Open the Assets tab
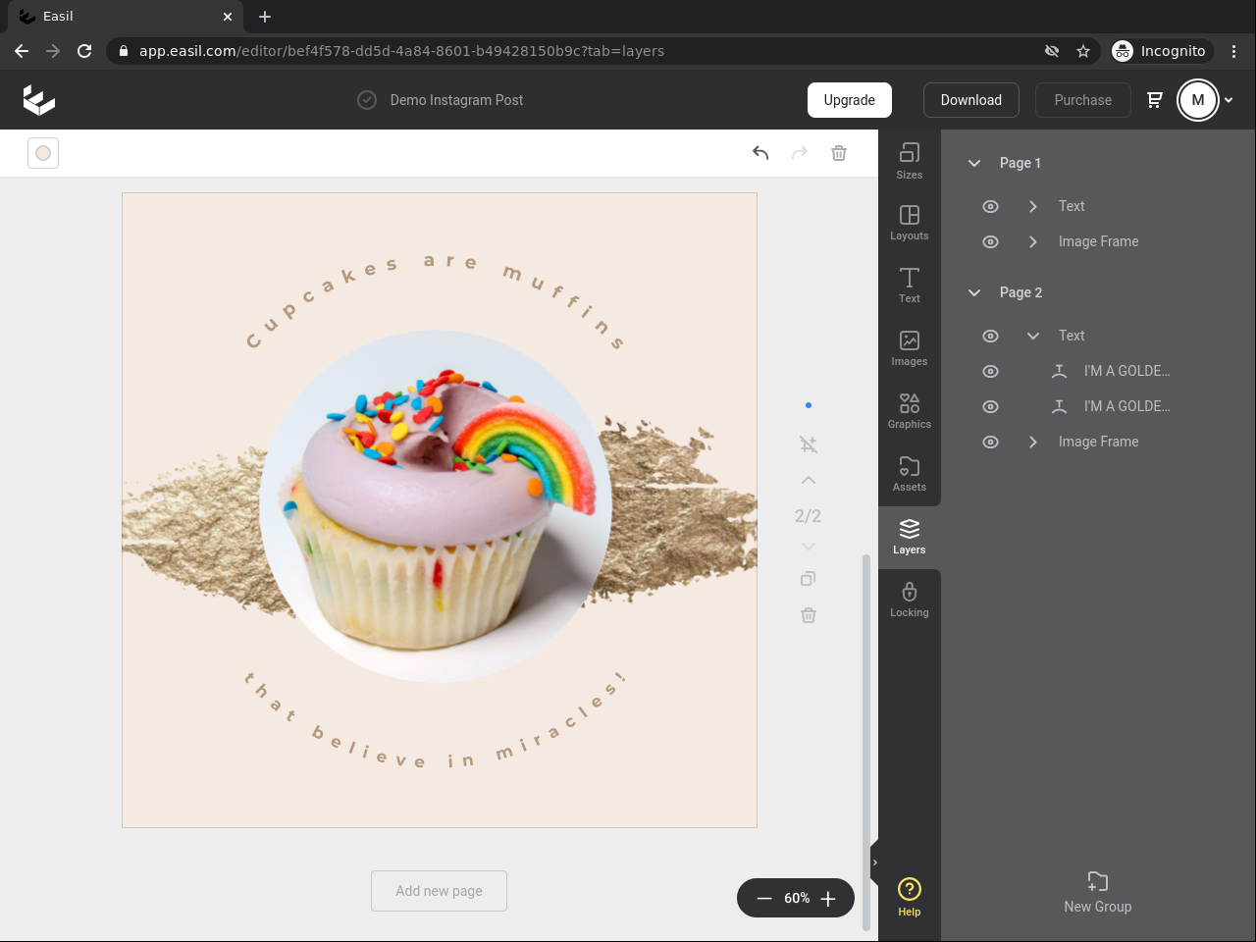This screenshot has width=1256, height=942. (x=910, y=474)
